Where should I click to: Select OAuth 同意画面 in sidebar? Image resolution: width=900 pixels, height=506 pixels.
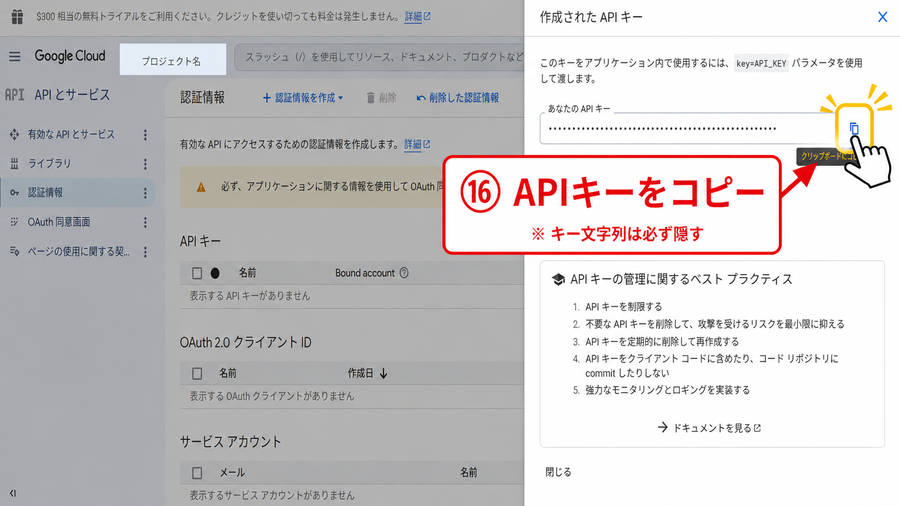point(59,222)
